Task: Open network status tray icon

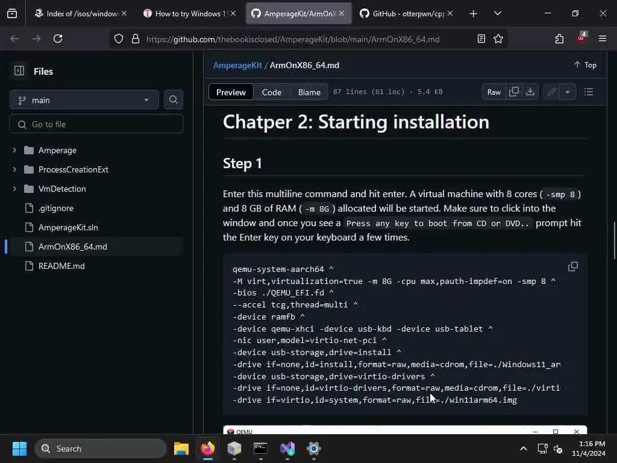Action: 543,449
